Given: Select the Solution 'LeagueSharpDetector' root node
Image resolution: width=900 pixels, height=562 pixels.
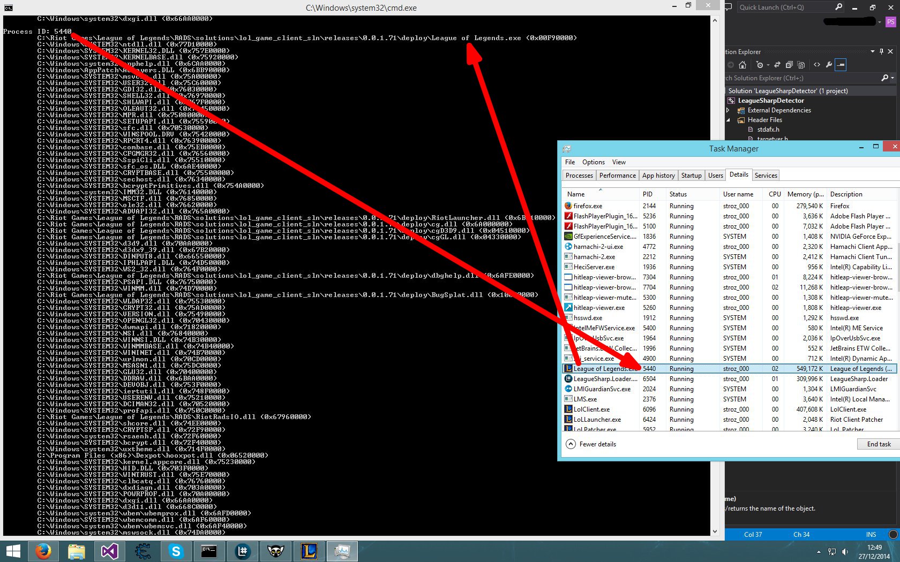Looking at the screenshot, I should [x=788, y=91].
